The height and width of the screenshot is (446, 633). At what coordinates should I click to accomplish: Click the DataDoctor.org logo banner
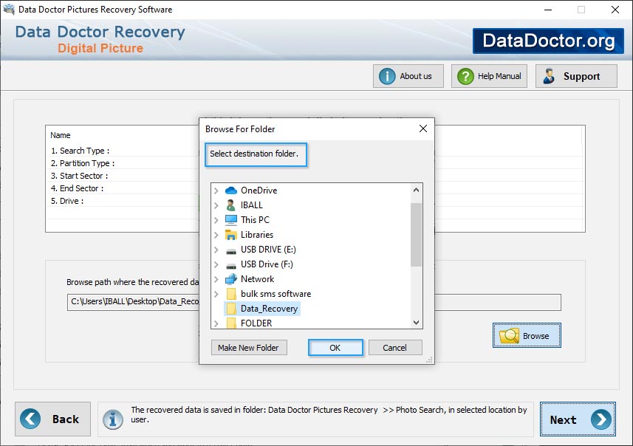pos(548,41)
